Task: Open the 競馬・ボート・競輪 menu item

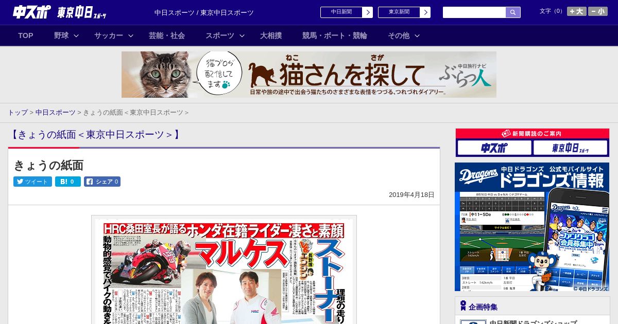Action: (335, 35)
